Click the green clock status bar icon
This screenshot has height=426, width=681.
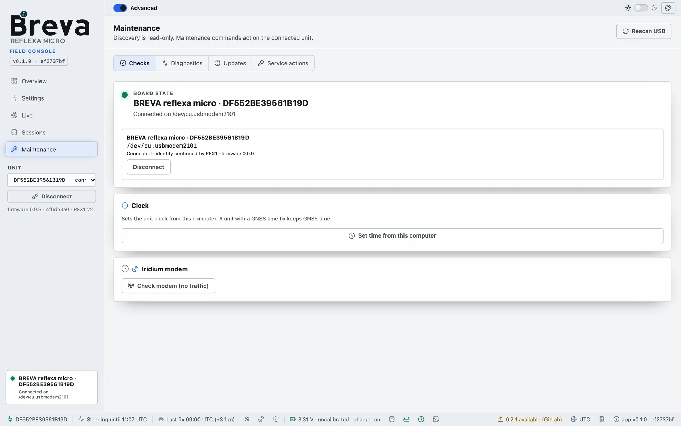pos(421,419)
